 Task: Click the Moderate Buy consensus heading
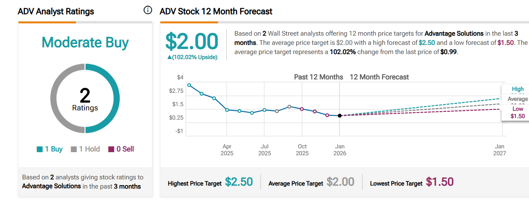coord(85,43)
